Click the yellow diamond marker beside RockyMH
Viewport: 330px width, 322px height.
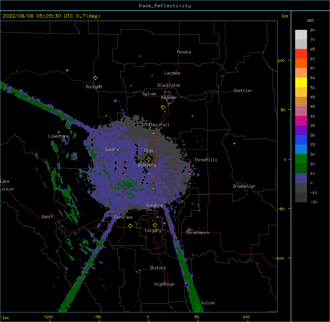96,78
